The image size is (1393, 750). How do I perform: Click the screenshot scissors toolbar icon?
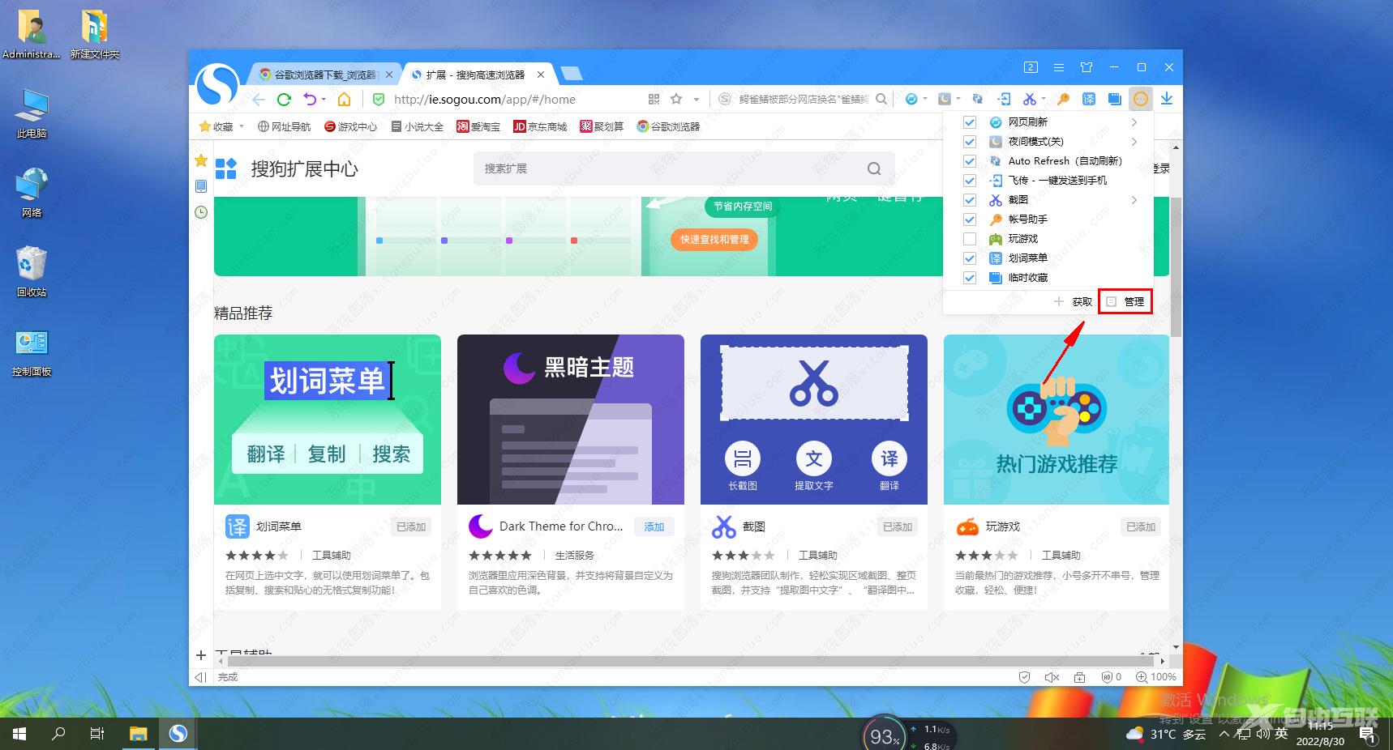click(x=1030, y=99)
